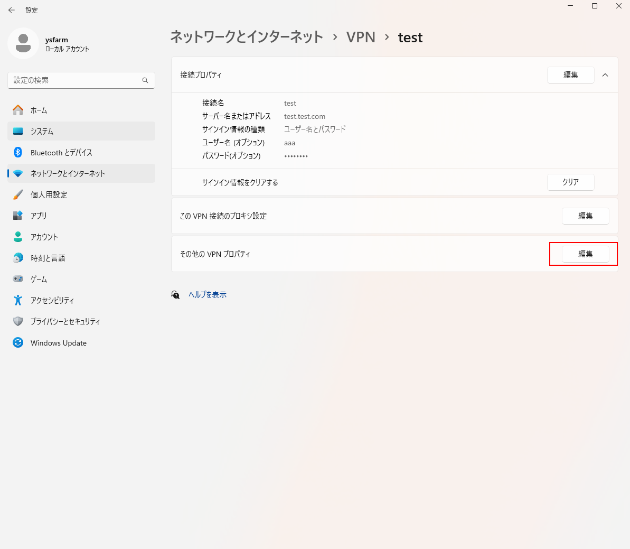Open the Windows Update icon
The height and width of the screenshot is (549, 630).
pyautogui.click(x=18, y=342)
